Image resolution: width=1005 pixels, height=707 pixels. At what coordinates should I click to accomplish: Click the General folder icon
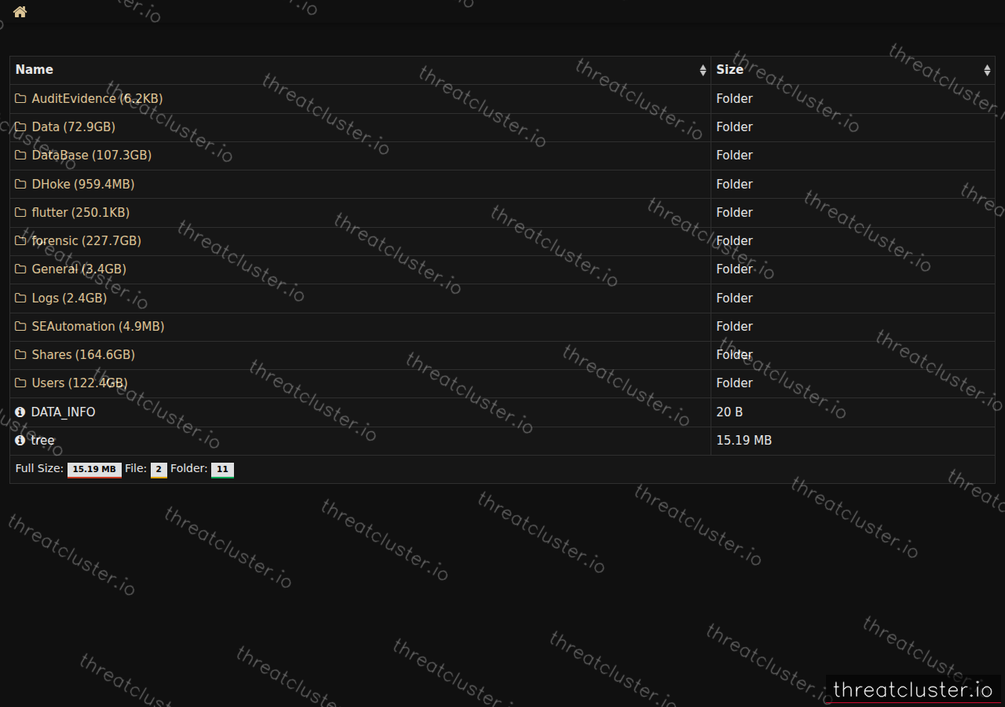pyautogui.click(x=20, y=269)
